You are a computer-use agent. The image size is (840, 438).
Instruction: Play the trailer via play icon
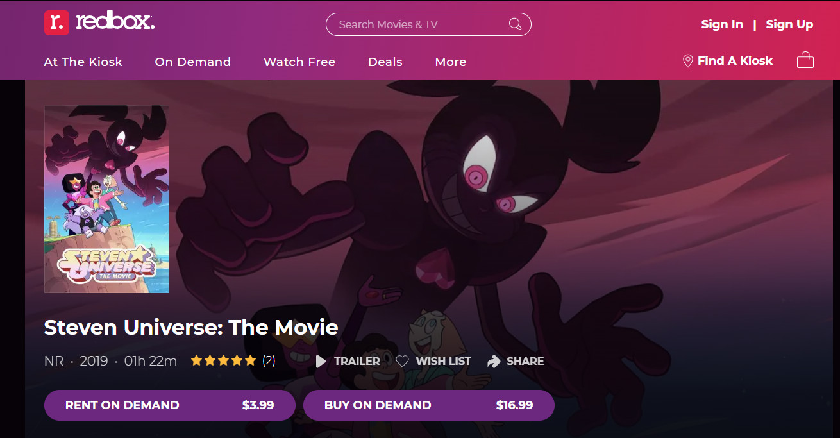pos(321,362)
